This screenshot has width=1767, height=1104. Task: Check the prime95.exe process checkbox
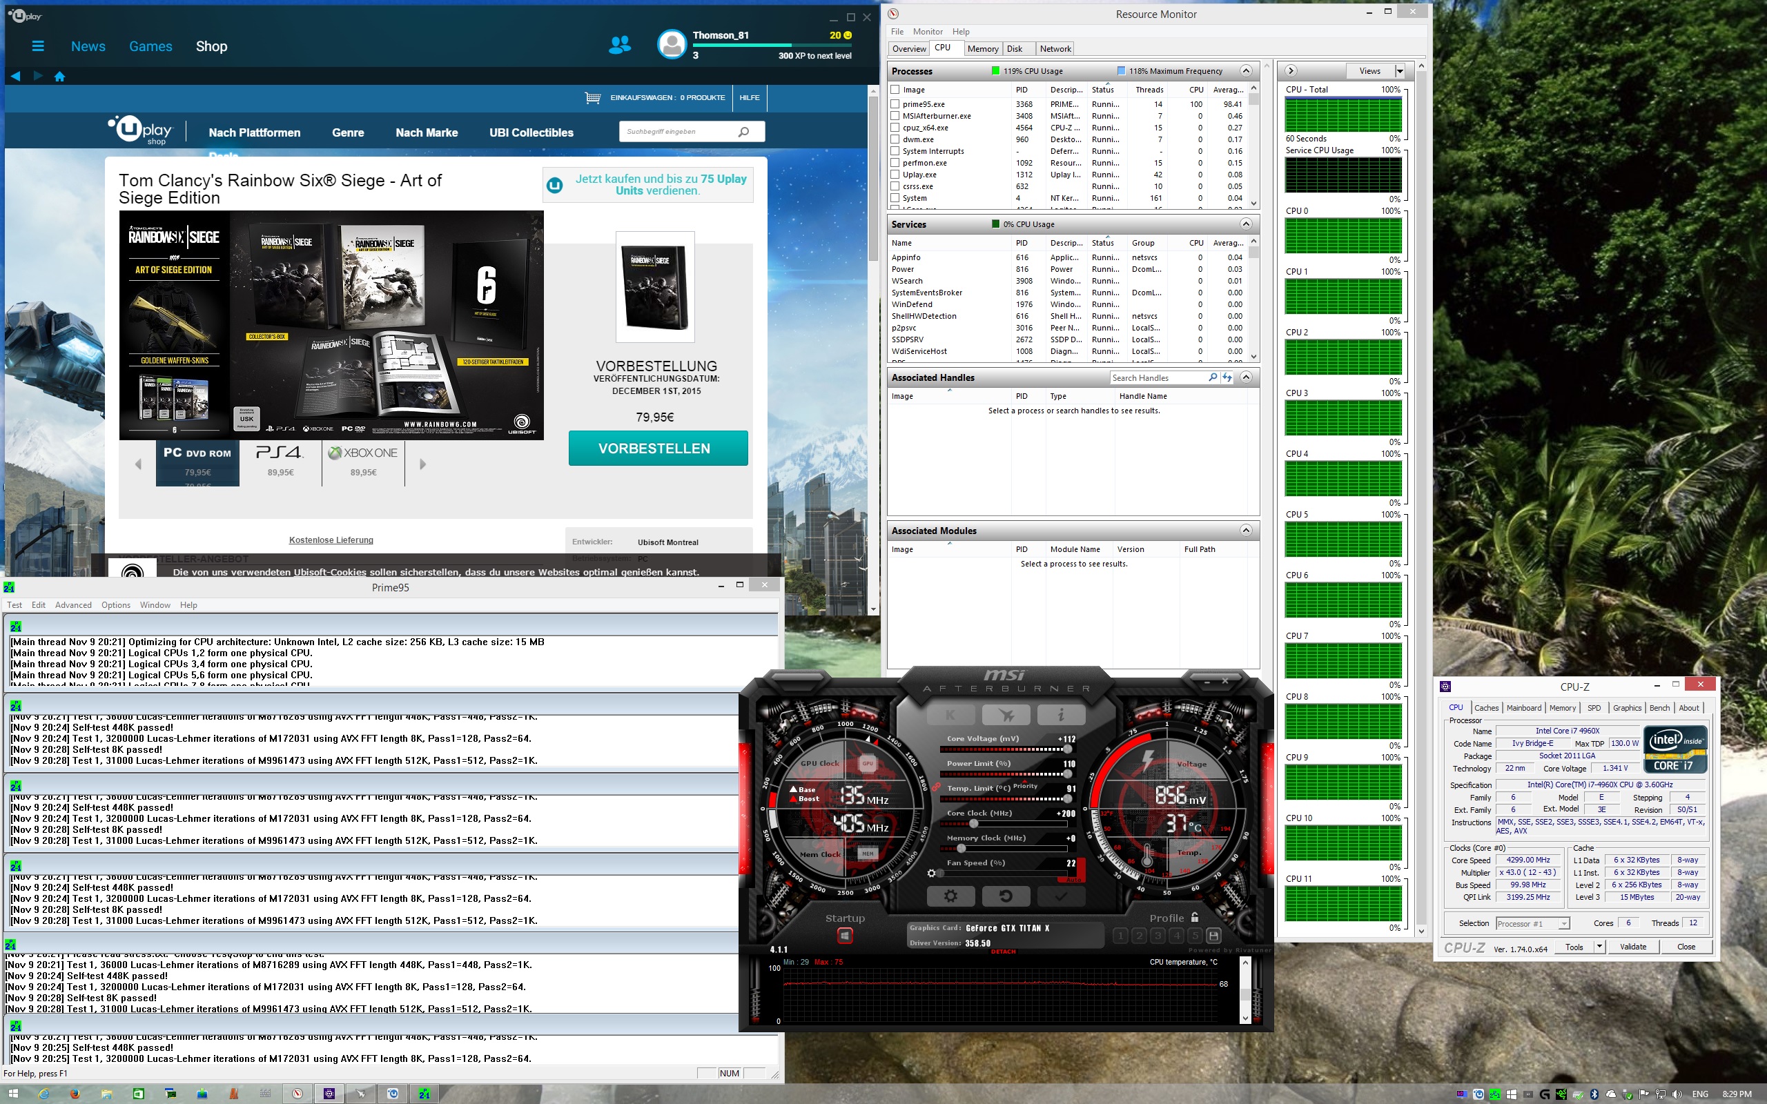[895, 104]
